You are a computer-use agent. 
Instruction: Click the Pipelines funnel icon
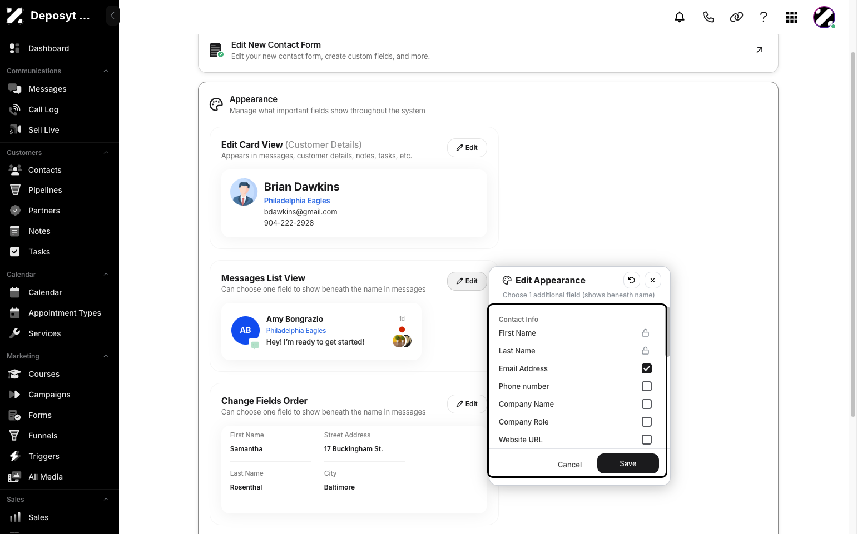coord(15,190)
